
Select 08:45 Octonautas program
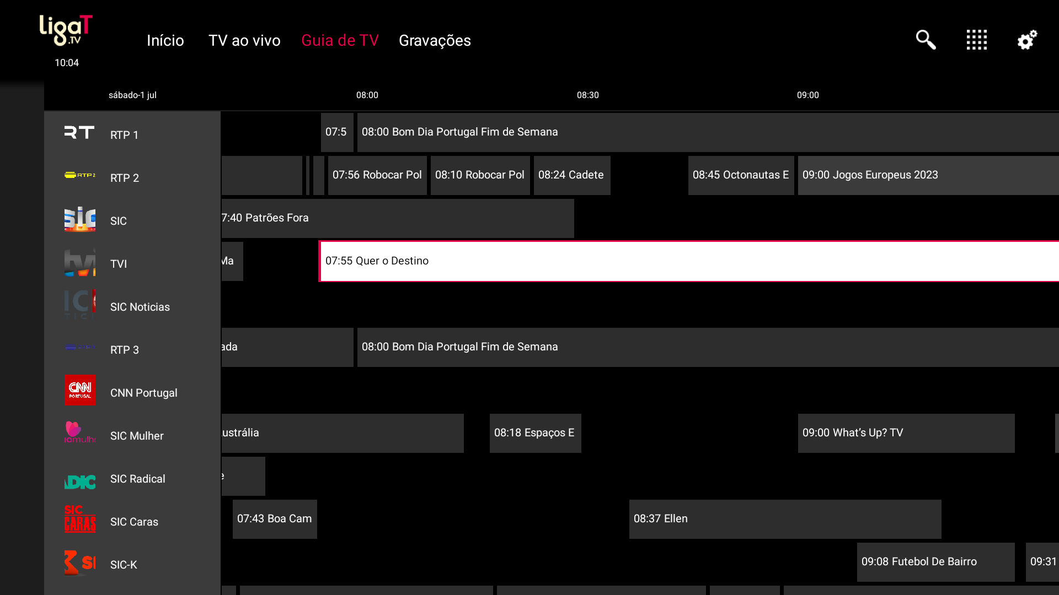point(741,175)
